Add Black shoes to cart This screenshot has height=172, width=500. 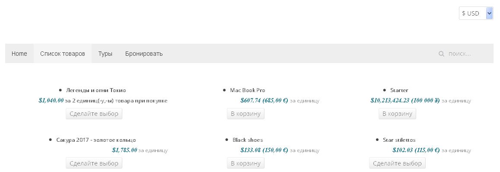click(245, 163)
